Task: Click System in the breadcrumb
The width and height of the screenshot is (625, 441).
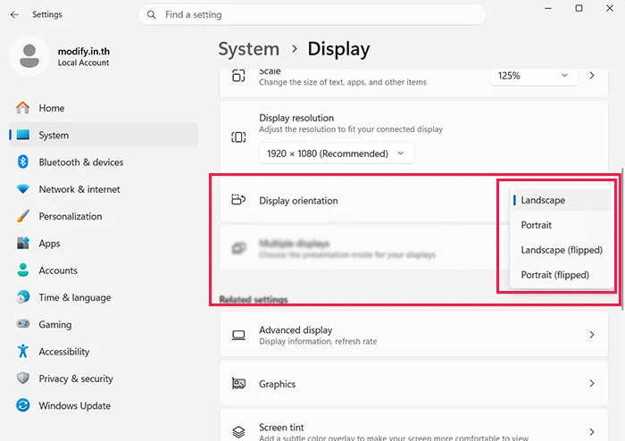Action: click(x=249, y=49)
